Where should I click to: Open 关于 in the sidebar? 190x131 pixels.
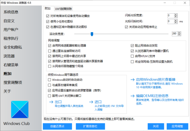(x=7, y=91)
